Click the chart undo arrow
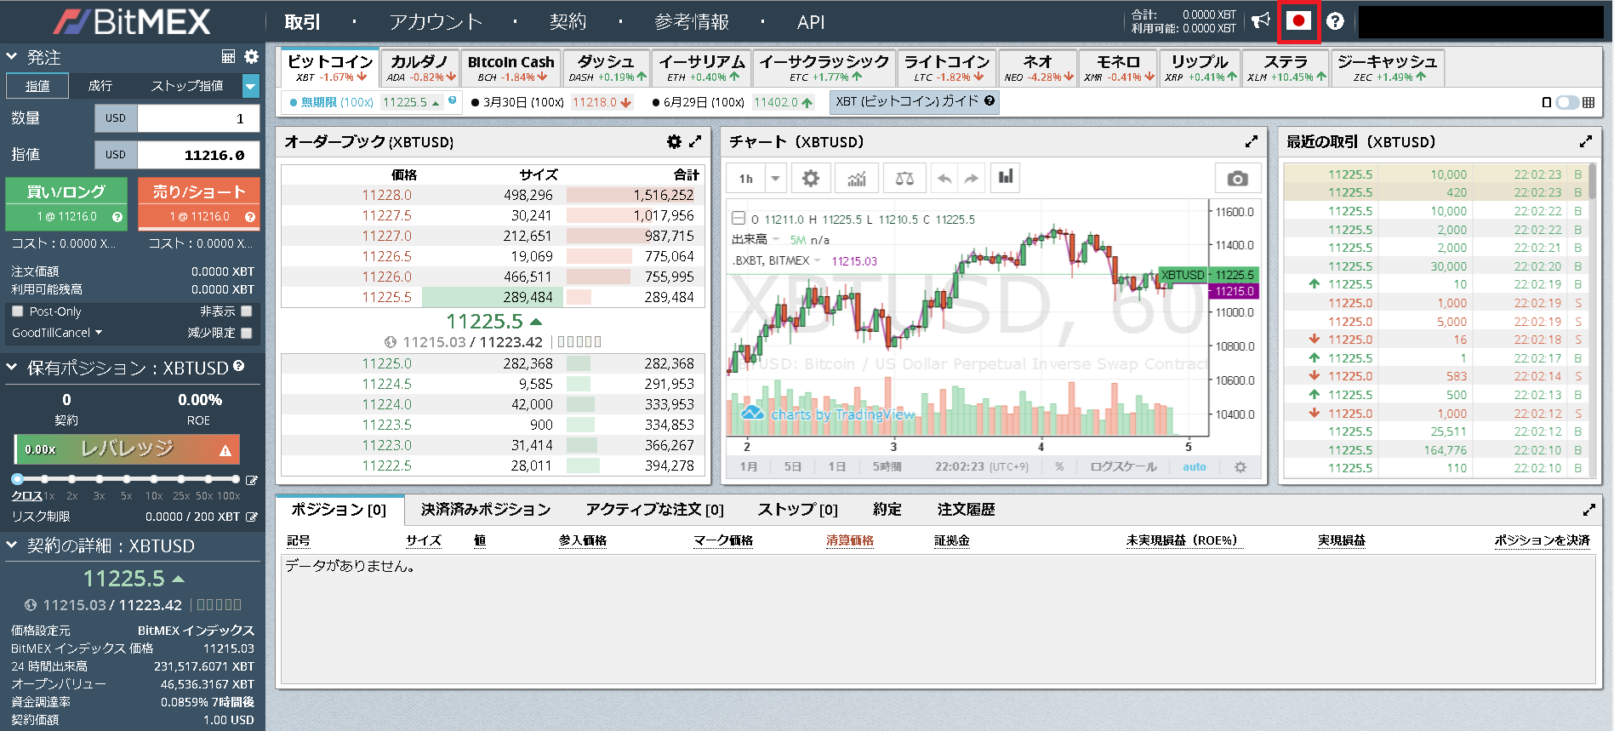Viewport: 1614px width, 731px height. click(x=944, y=178)
